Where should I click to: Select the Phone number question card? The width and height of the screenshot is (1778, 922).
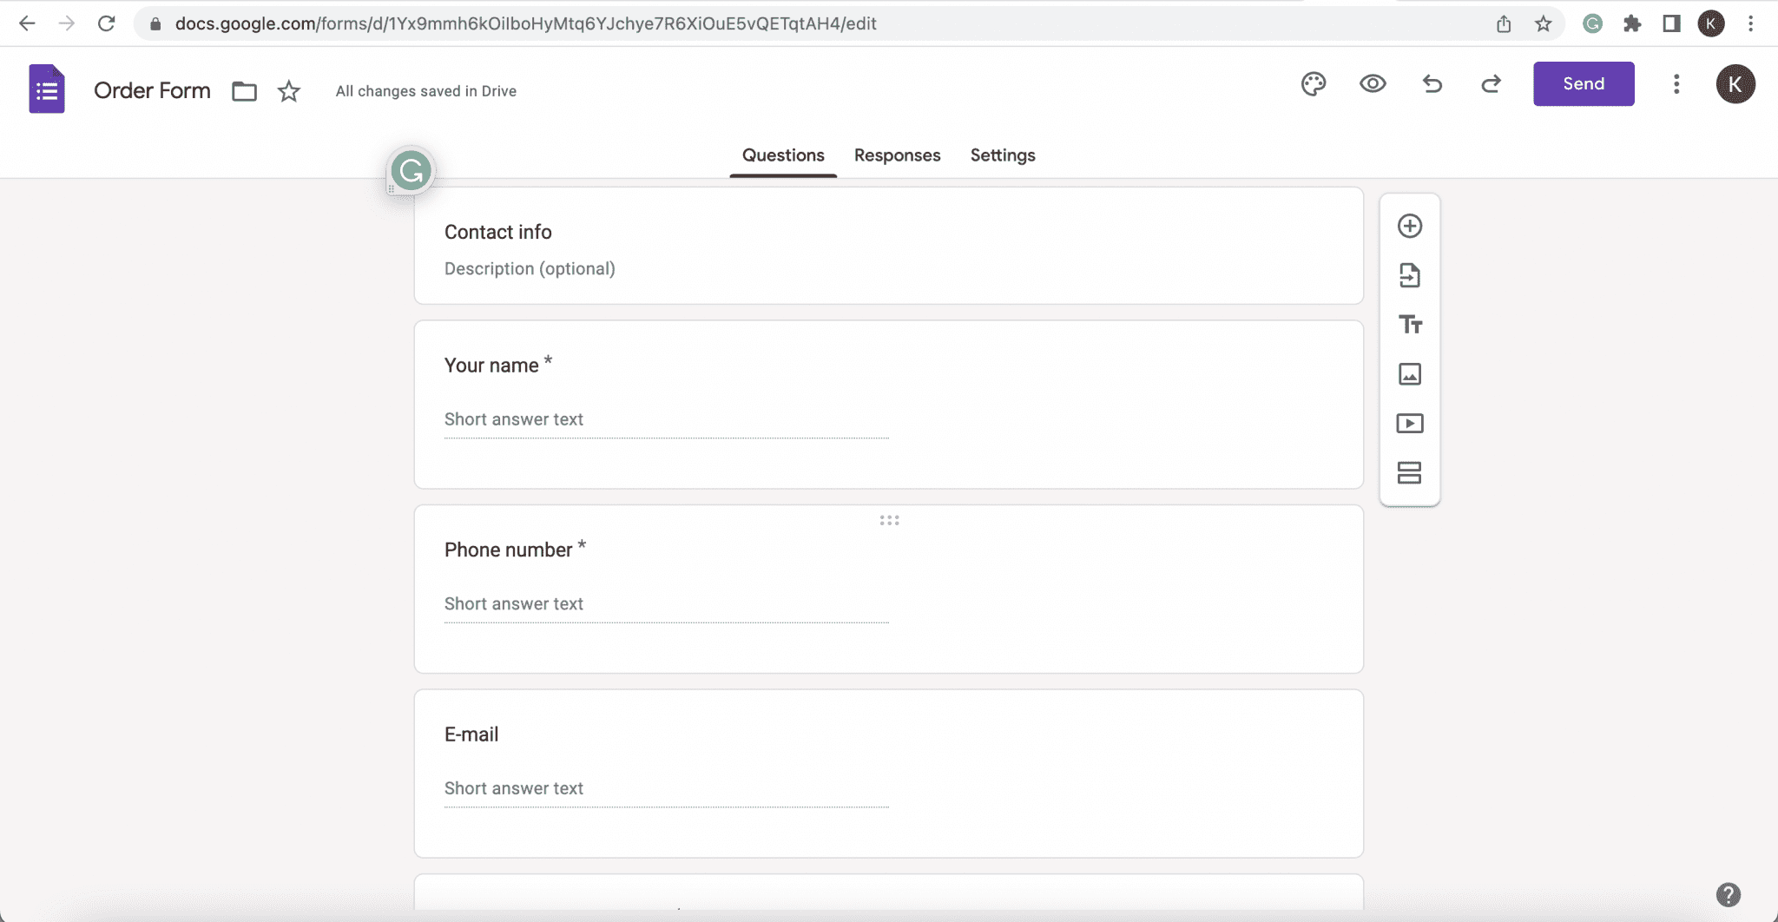(889, 589)
